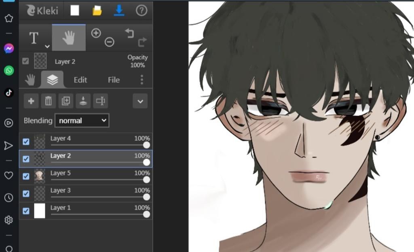Hide Layer 4 using its checkbox
This screenshot has height=252, width=414.
tap(26, 142)
